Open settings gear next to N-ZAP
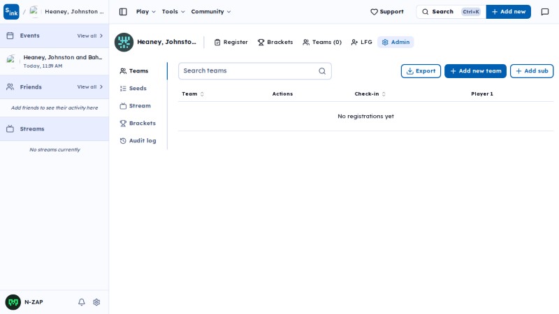 tap(96, 302)
